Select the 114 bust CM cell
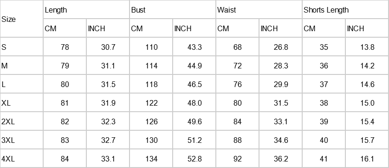The width and height of the screenshot is (389, 168). click(151, 66)
